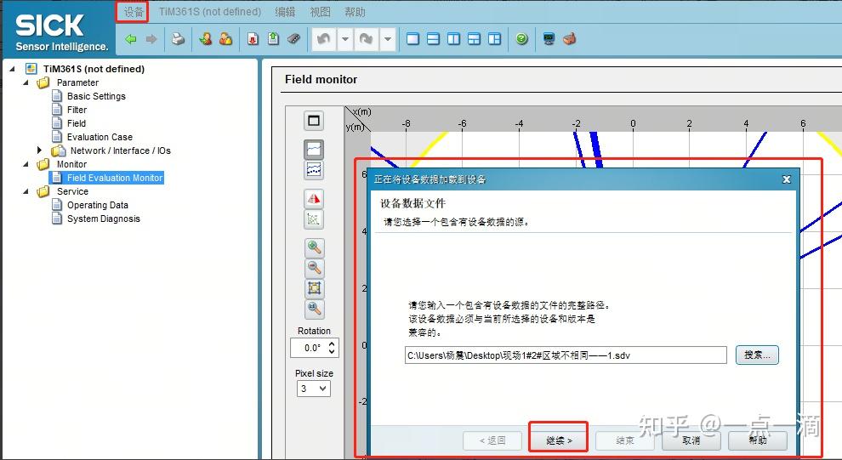
Task: Click the orange piggy-bank shaped toolbar icon
Action: [570, 39]
